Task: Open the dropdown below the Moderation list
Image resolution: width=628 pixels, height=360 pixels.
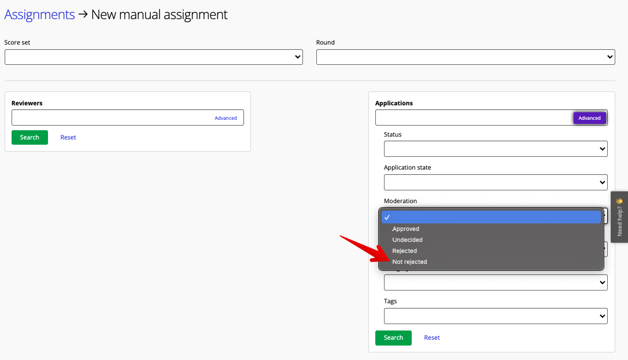Action: [x=496, y=282]
